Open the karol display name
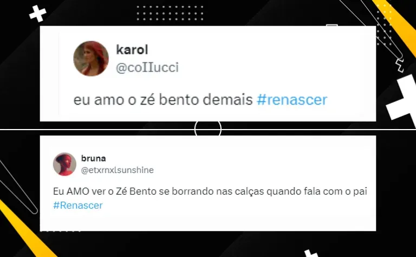 [132, 50]
